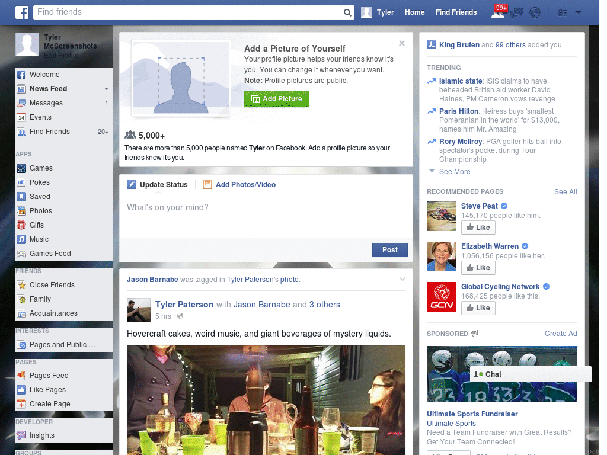Viewport: 607px width, 455px height.
Task: Click the Facebook logo icon
Action: point(22,12)
